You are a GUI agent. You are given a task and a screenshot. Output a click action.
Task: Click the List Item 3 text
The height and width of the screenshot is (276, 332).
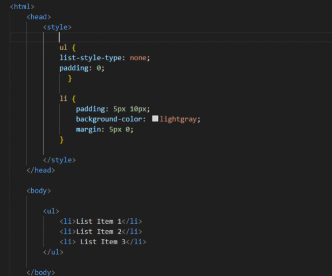click(103, 242)
